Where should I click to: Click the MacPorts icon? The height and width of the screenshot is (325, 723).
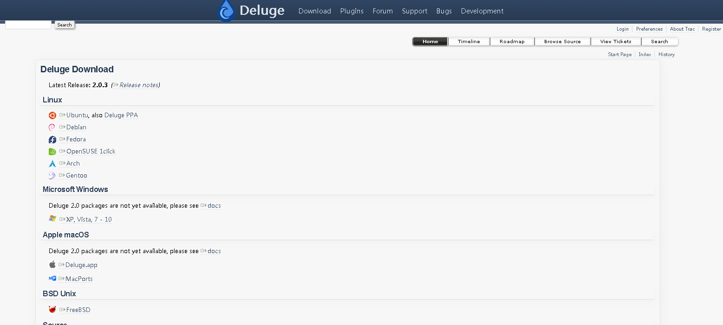pyautogui.click(x=52, y=278)
